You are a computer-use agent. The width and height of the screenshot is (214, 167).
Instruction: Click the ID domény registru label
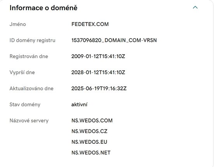point(33,40)
